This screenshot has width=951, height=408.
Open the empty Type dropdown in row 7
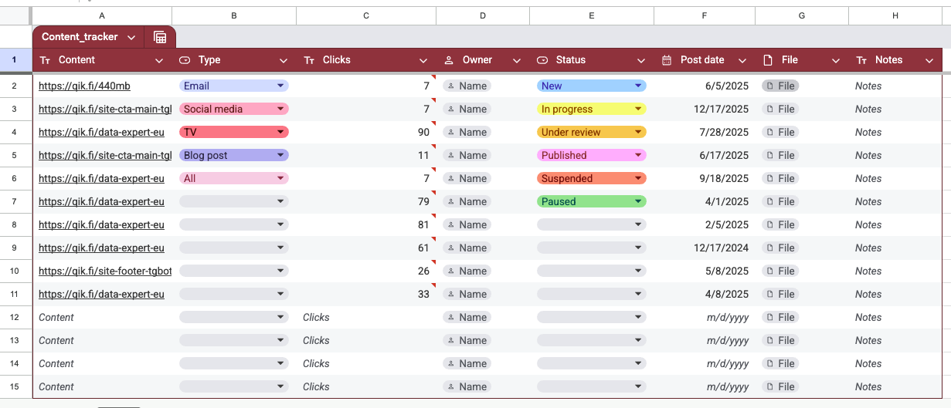click(x=234, y=202)
